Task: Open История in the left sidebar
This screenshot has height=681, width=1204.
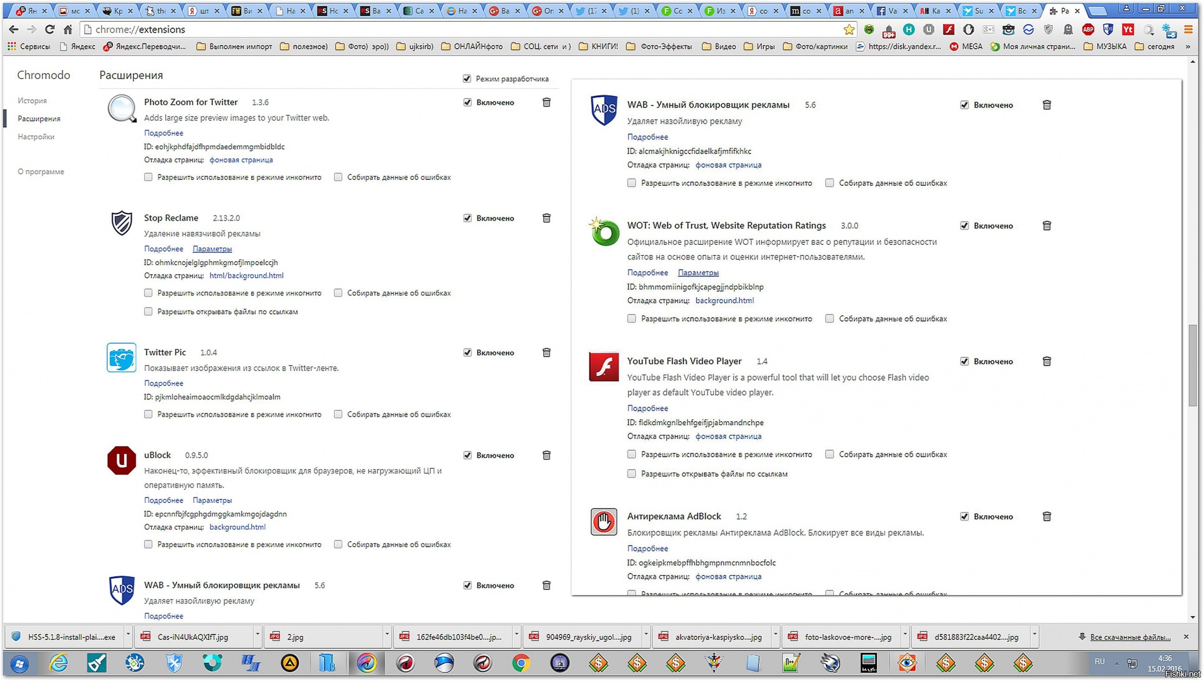Action: pyautogui.click(x=32, y=101)
